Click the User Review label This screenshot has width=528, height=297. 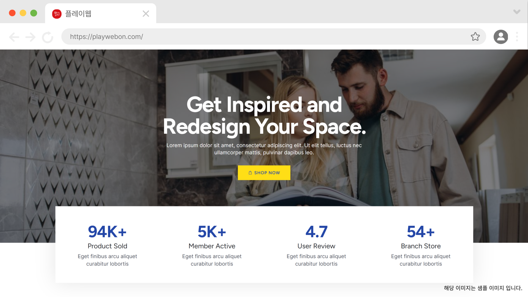[316, 246]
